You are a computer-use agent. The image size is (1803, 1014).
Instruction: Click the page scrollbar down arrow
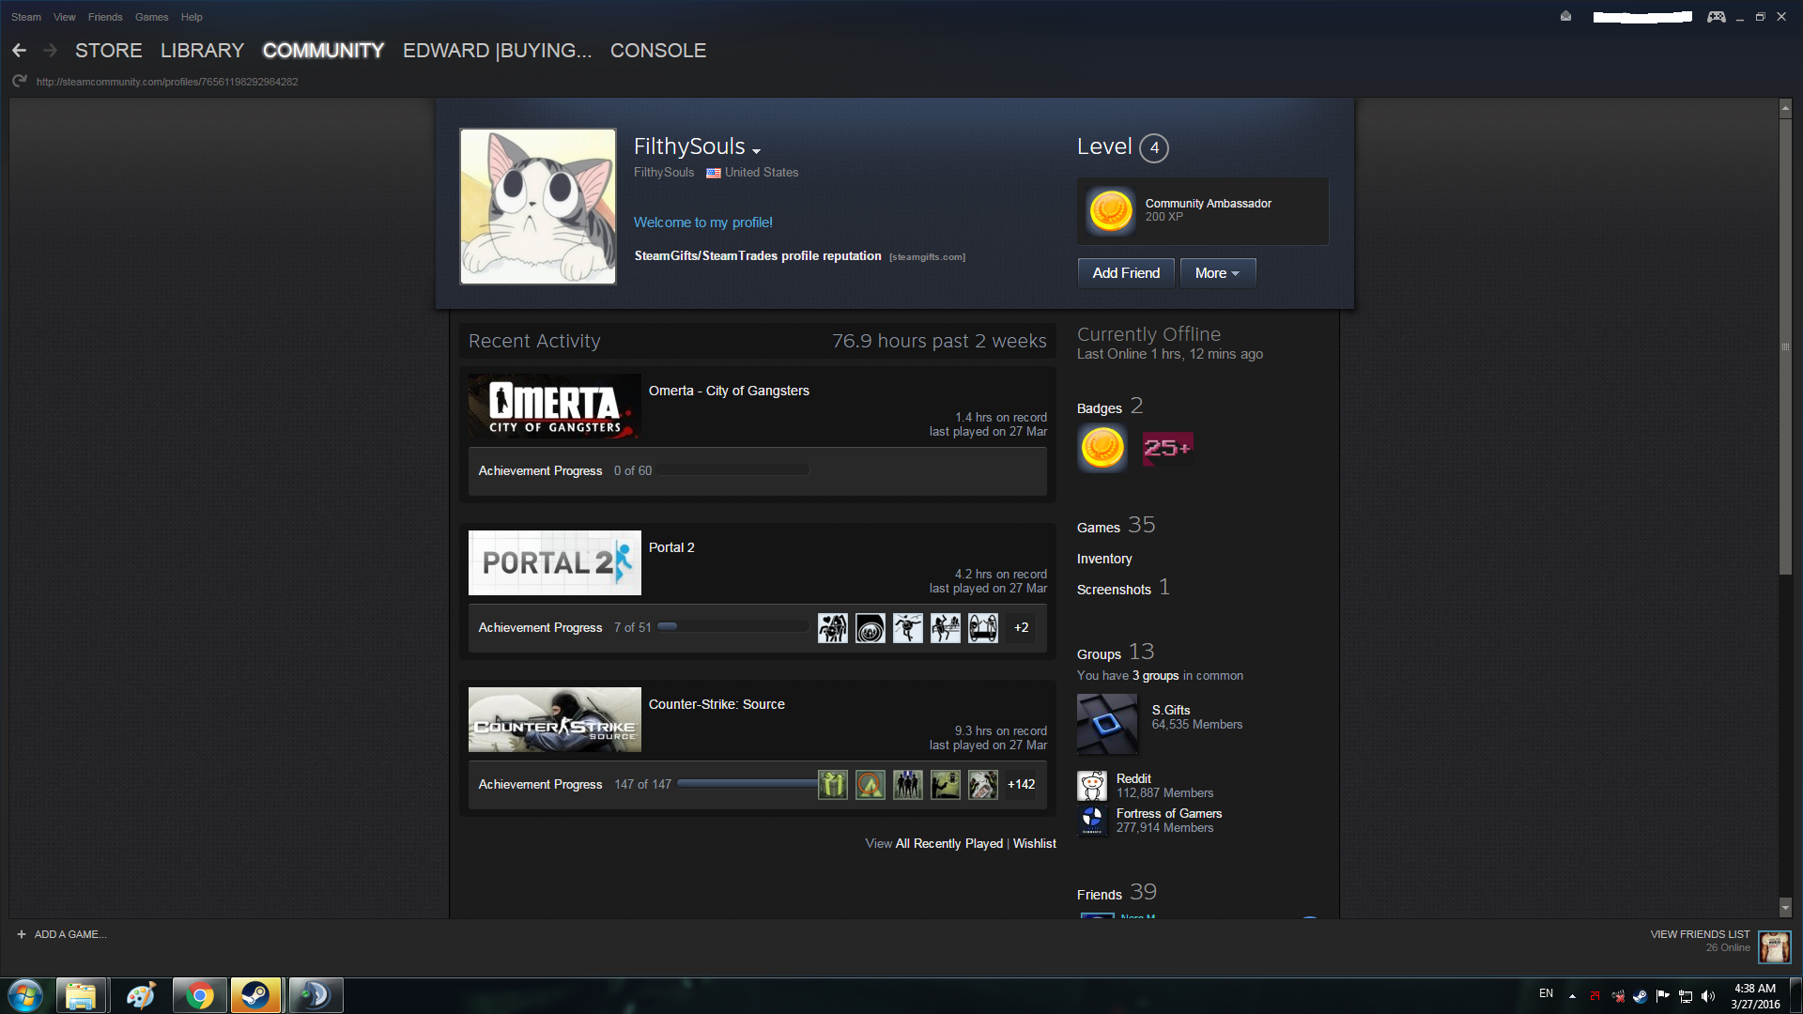click(1785, 908)
